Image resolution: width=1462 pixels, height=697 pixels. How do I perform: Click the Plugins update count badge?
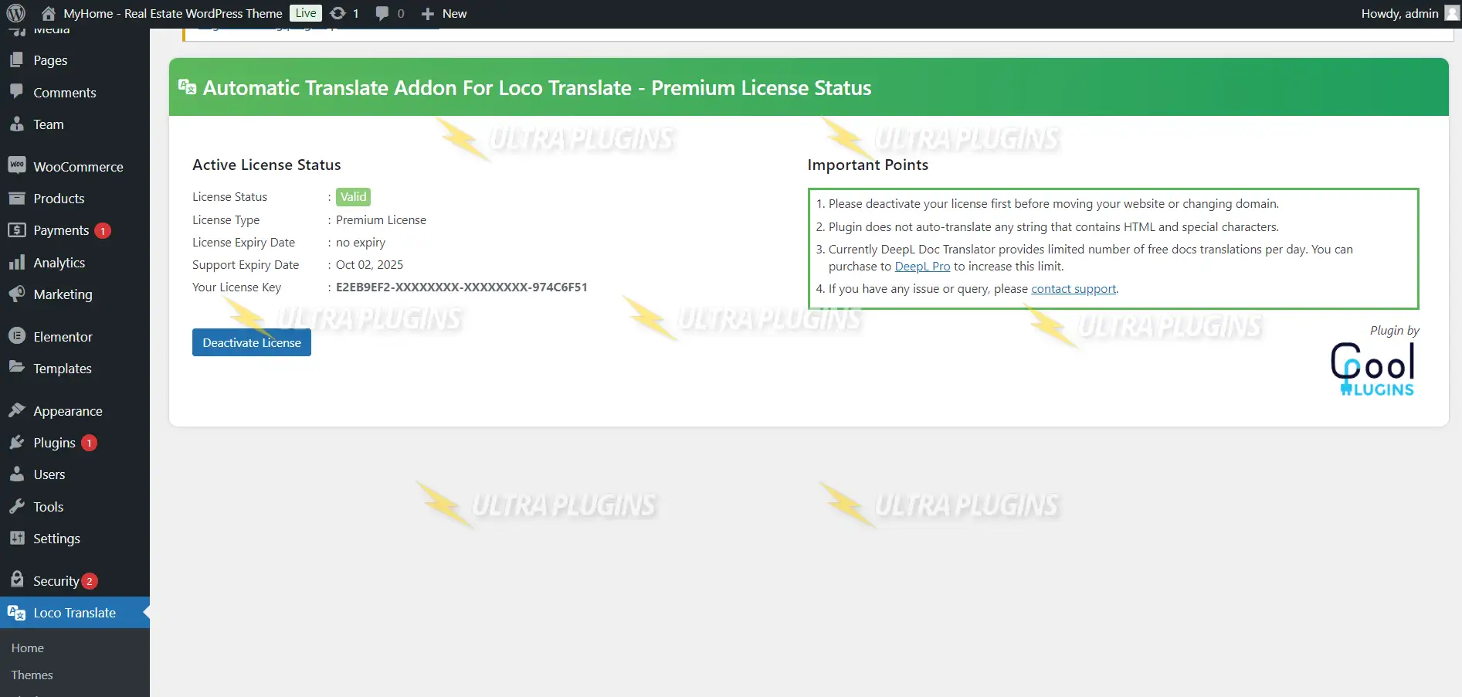tap(89, 443)
